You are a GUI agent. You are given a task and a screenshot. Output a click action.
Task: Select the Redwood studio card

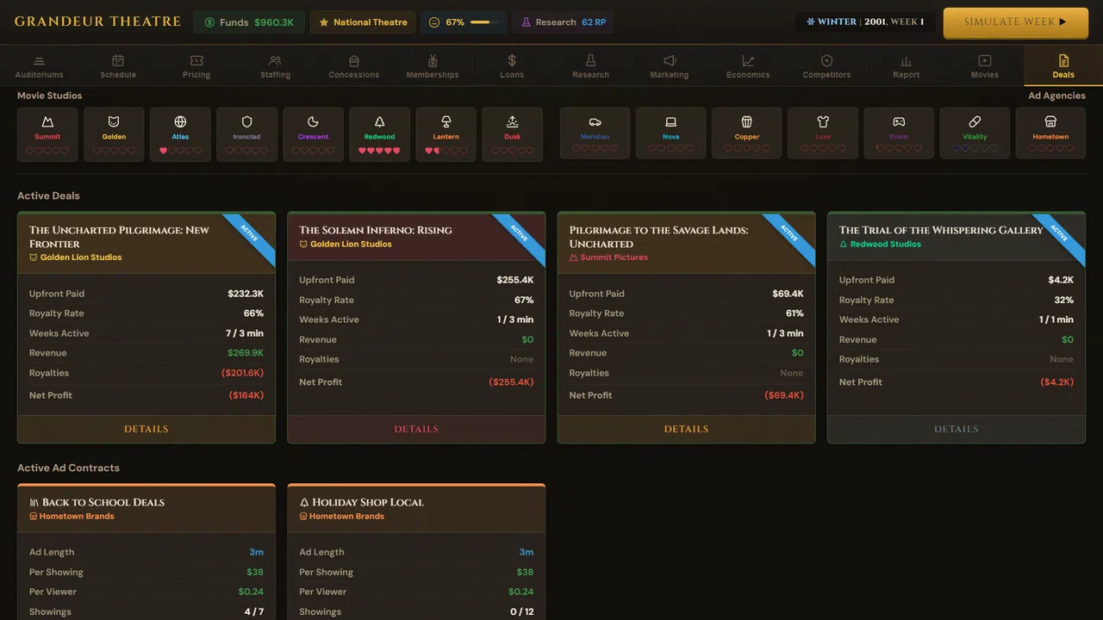[379, 133]
